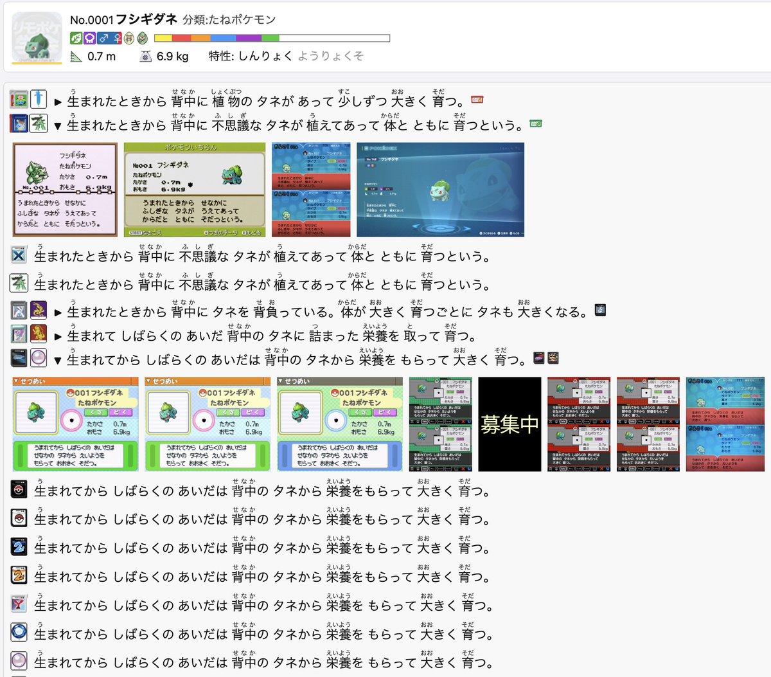Click the red Y-shaped game icon row
Screen dimensions: 771x677
pos(19,604)
